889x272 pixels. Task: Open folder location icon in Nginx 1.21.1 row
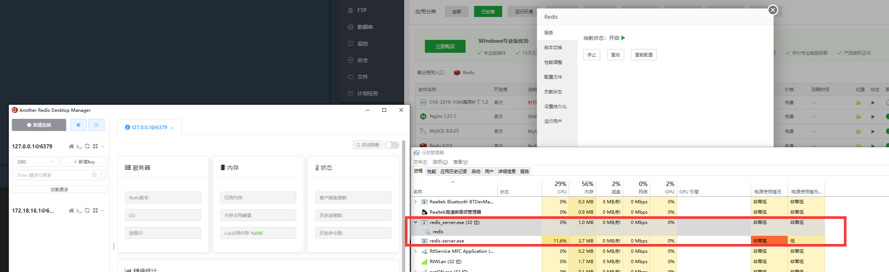[859, 117]
